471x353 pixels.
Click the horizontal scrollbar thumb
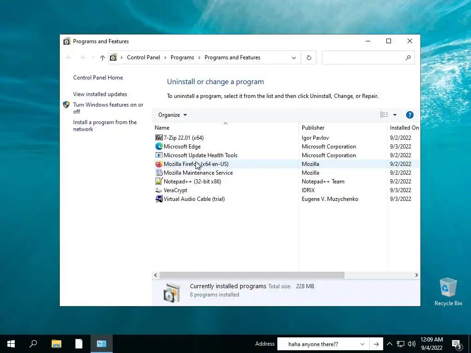point(252,275)
